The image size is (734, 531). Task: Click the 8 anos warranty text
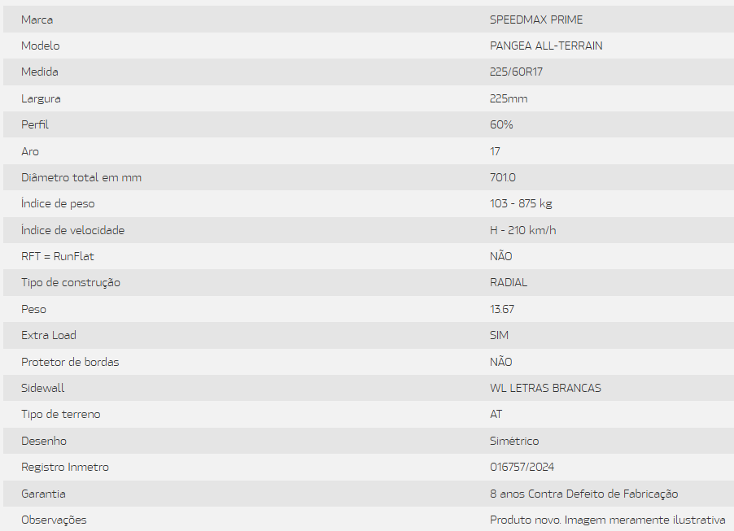coord(583,494)
